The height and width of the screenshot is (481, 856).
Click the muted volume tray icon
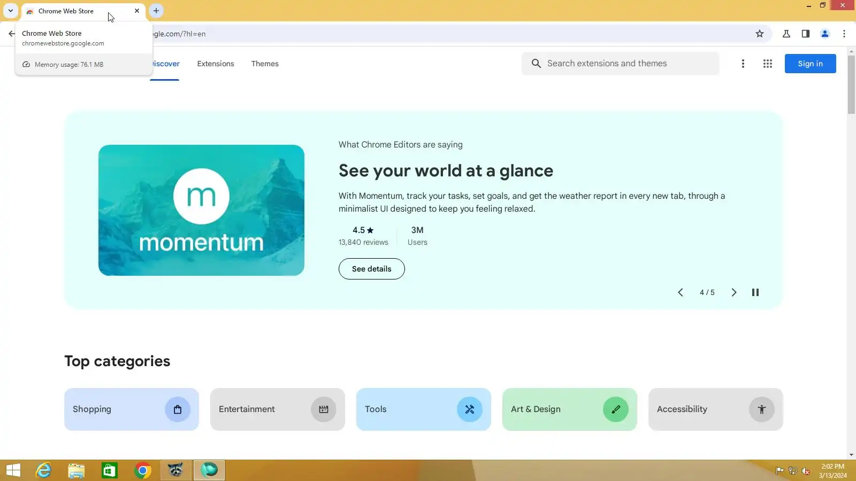(806, 471)
